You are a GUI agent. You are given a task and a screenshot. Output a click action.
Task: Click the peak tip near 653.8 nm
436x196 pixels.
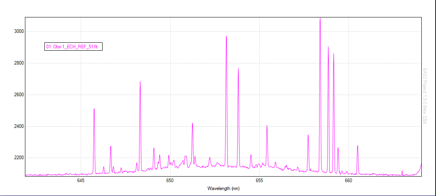(x=238, y=69)
